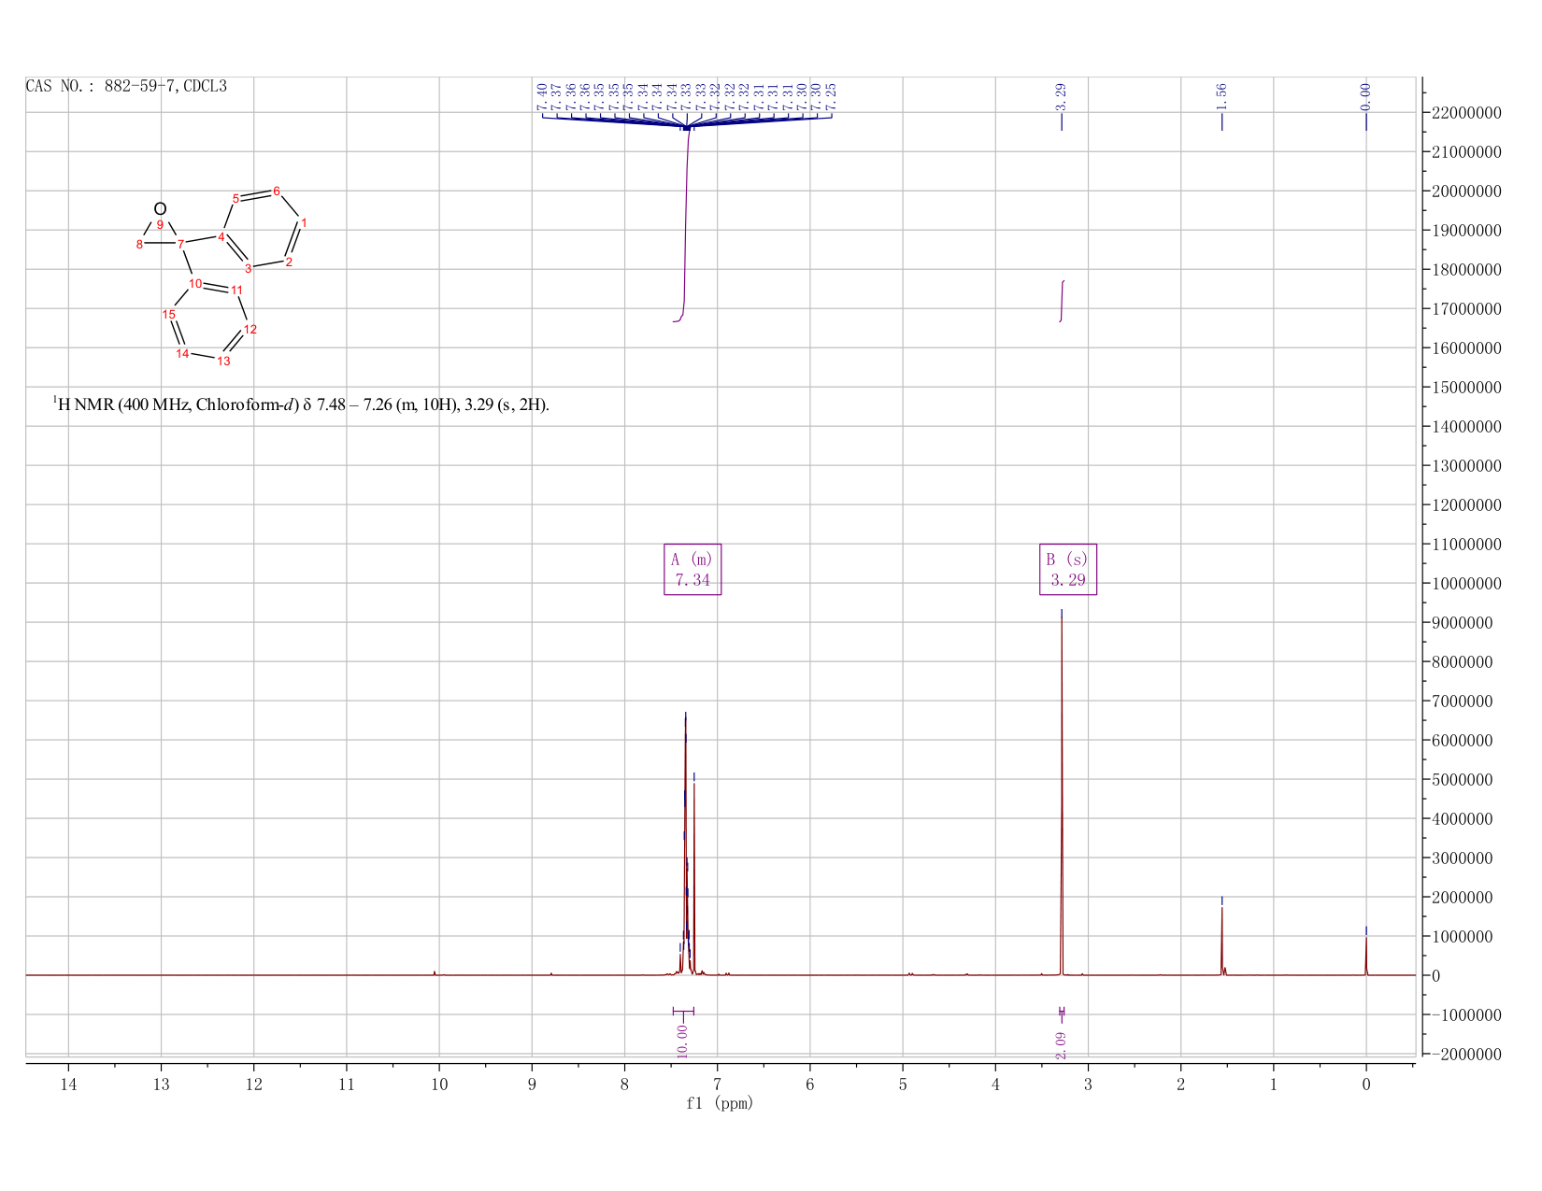
Task: Click the 14 tick label on ppm axis
Action: (68, 1085)
